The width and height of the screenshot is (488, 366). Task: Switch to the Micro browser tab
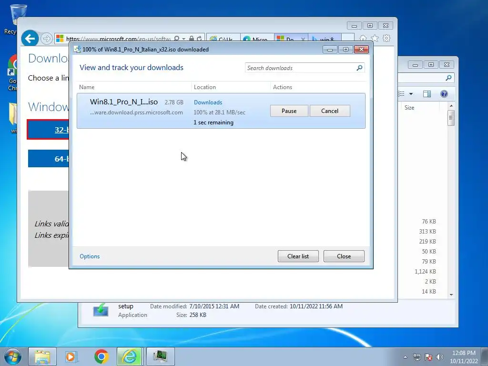pos(257,39)
